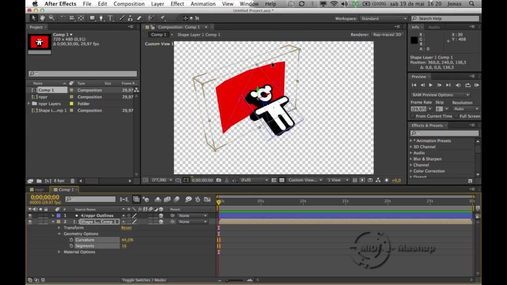The height and width of the screenshot is (285, 507).
Task: Take a snapshot with camera icon
Action: coord(219,180)
